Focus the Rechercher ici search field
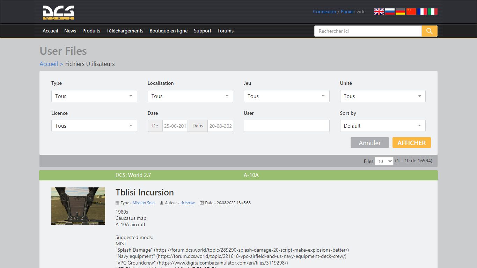The height and width of the screenshot is (268, 477). [x=368, y=31]
